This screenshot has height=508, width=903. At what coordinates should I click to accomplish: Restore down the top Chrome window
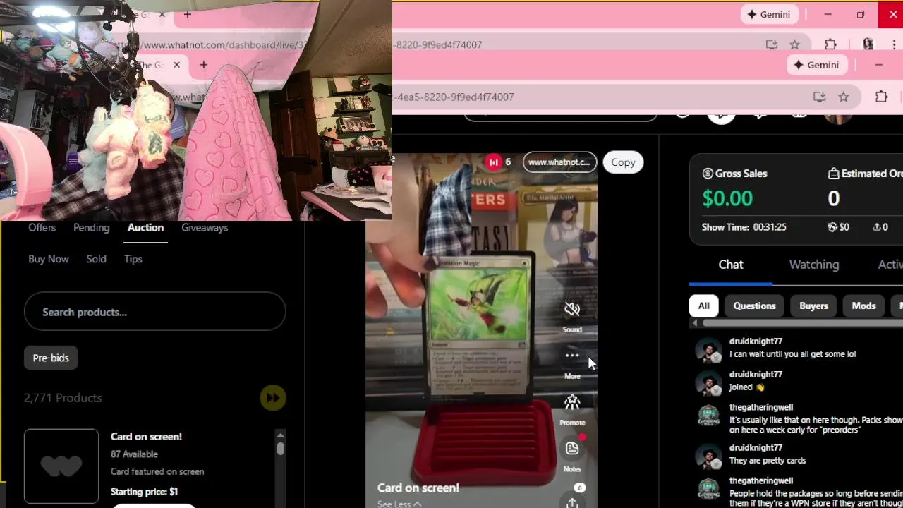pyautogui.click(x=861, y=14)
